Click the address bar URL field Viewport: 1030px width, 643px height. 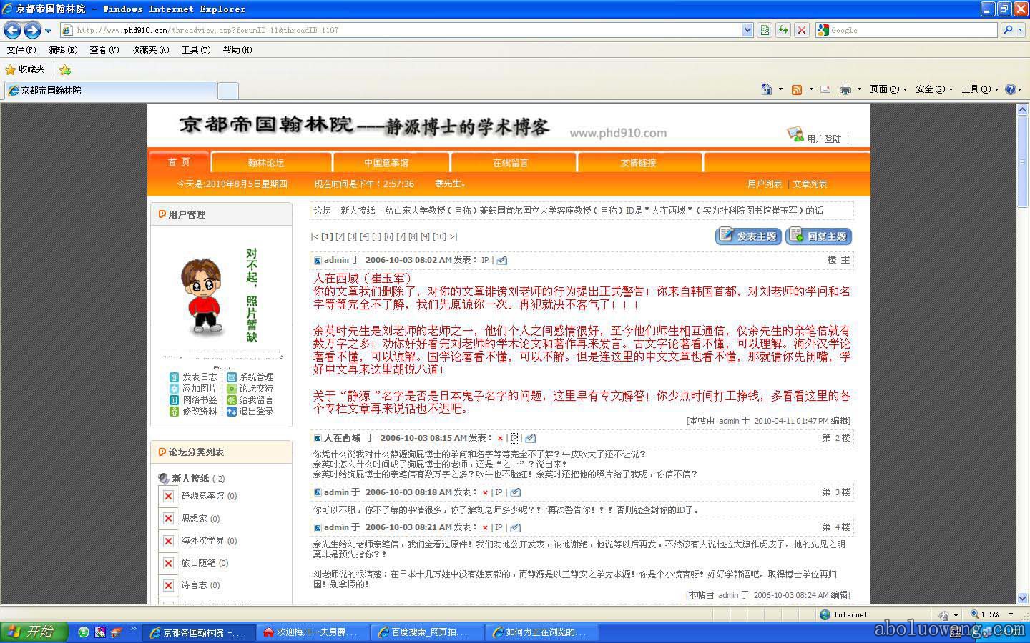tap(401, 30)
